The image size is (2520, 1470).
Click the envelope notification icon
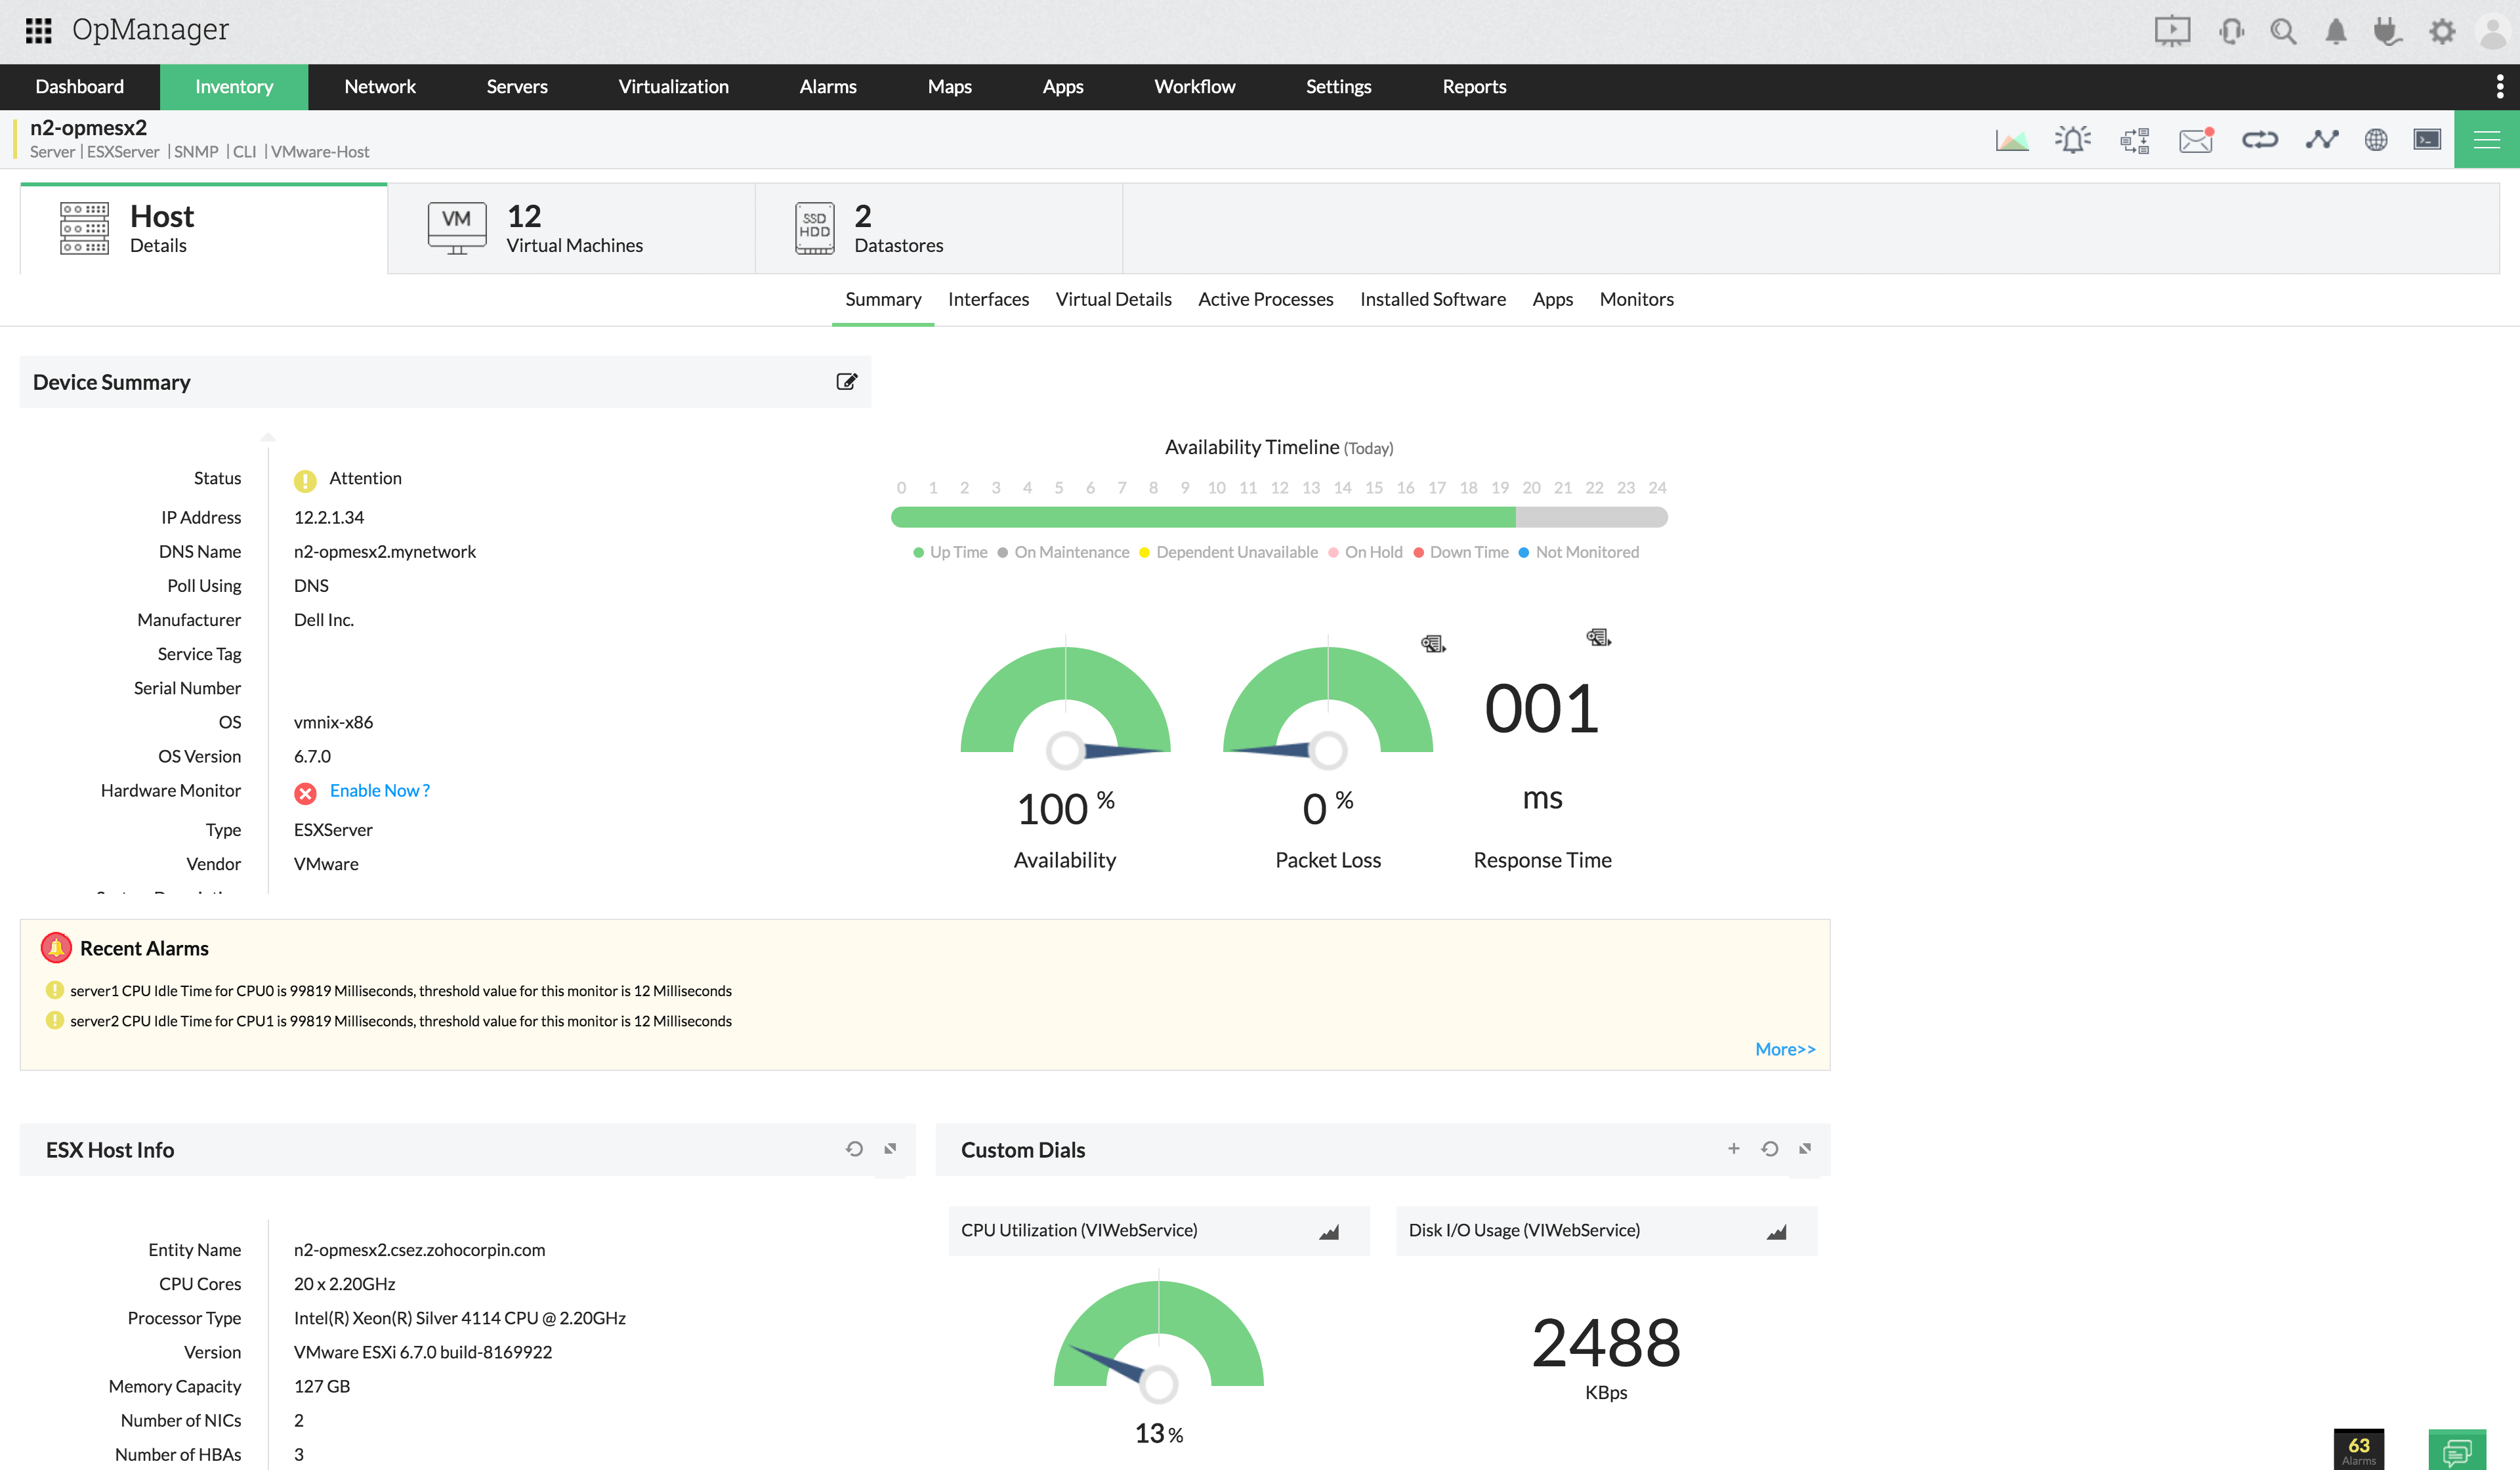pos(2196,140)
